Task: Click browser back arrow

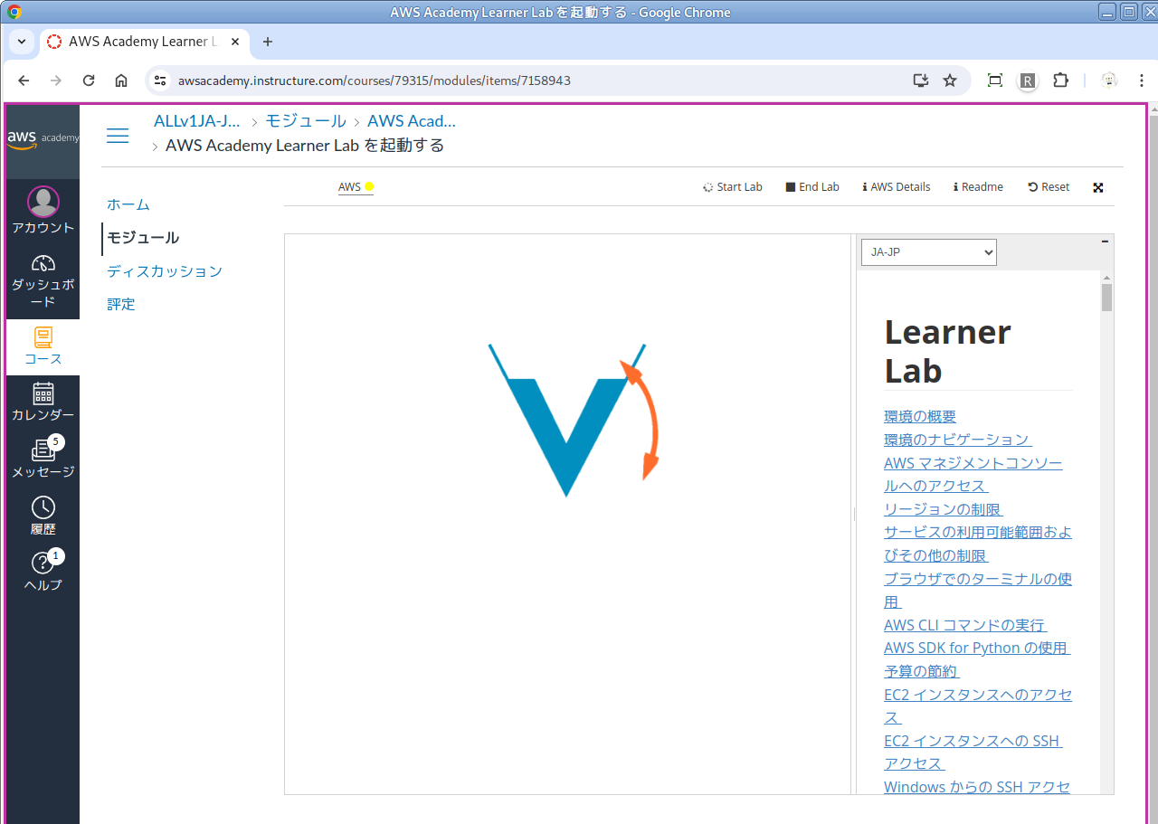Action: 24,81
